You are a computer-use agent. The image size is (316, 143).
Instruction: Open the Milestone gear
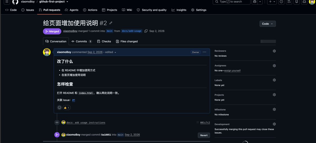274,109
